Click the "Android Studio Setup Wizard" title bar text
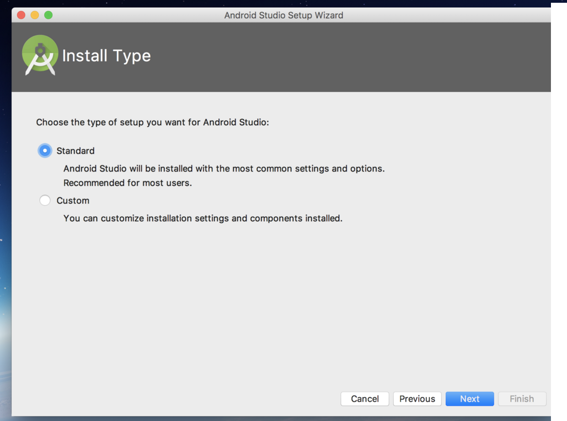567x421 pixels. 283,15
